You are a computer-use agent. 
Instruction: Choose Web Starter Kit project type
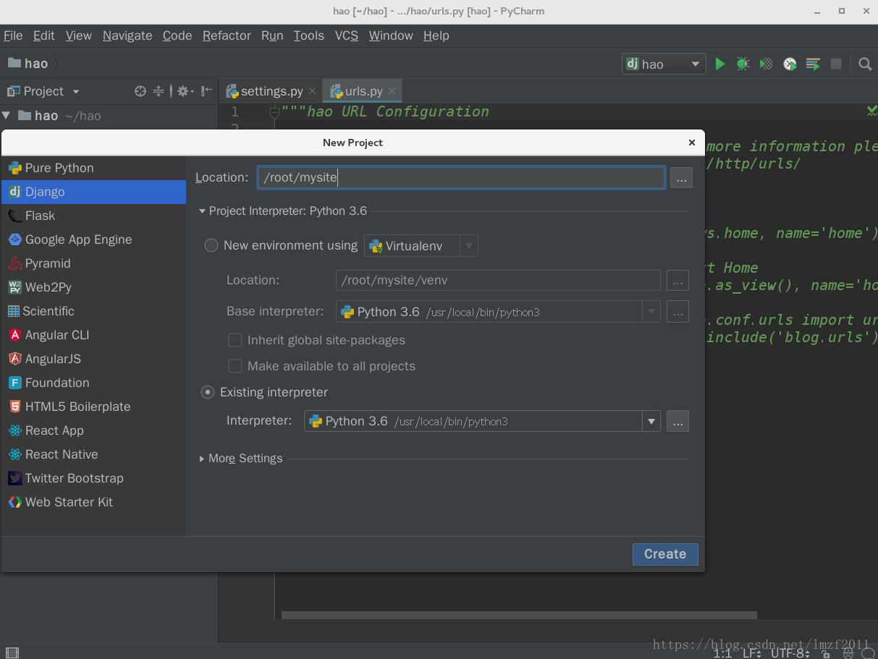(x=93, y=502)
